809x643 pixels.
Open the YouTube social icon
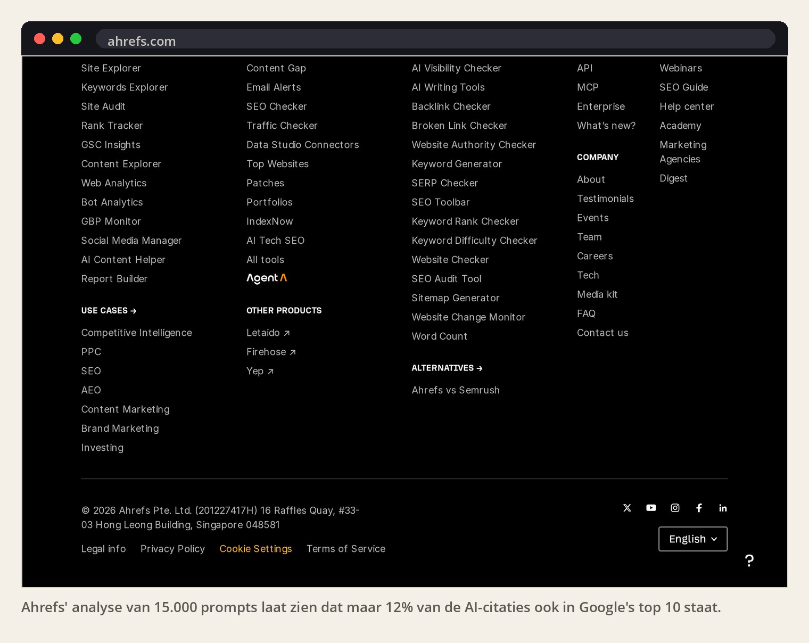coord(651,508)
